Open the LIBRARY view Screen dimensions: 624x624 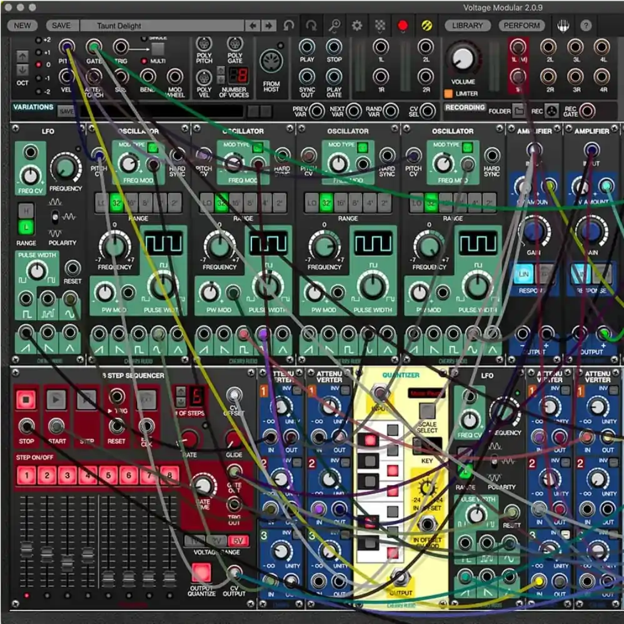[x=467, y=26]
